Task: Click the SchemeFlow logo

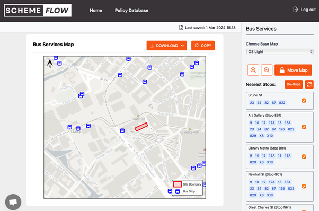Action: click(x=38, y=11)
